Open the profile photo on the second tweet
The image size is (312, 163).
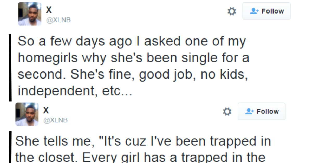[27, 114]
